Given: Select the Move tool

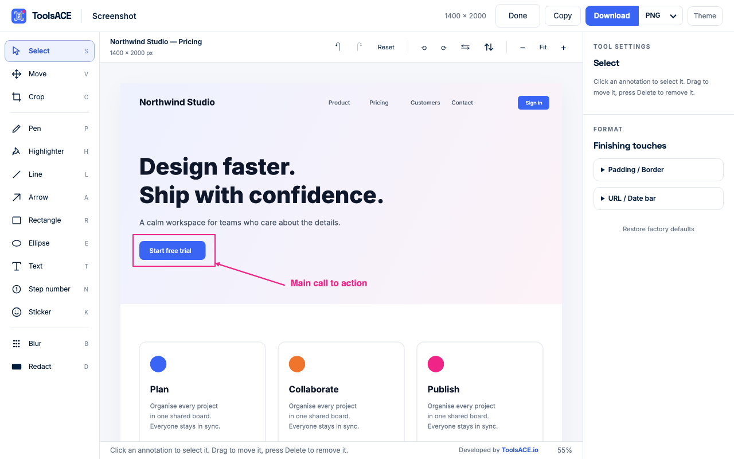Looking at the screenshot, I should 49,74.
